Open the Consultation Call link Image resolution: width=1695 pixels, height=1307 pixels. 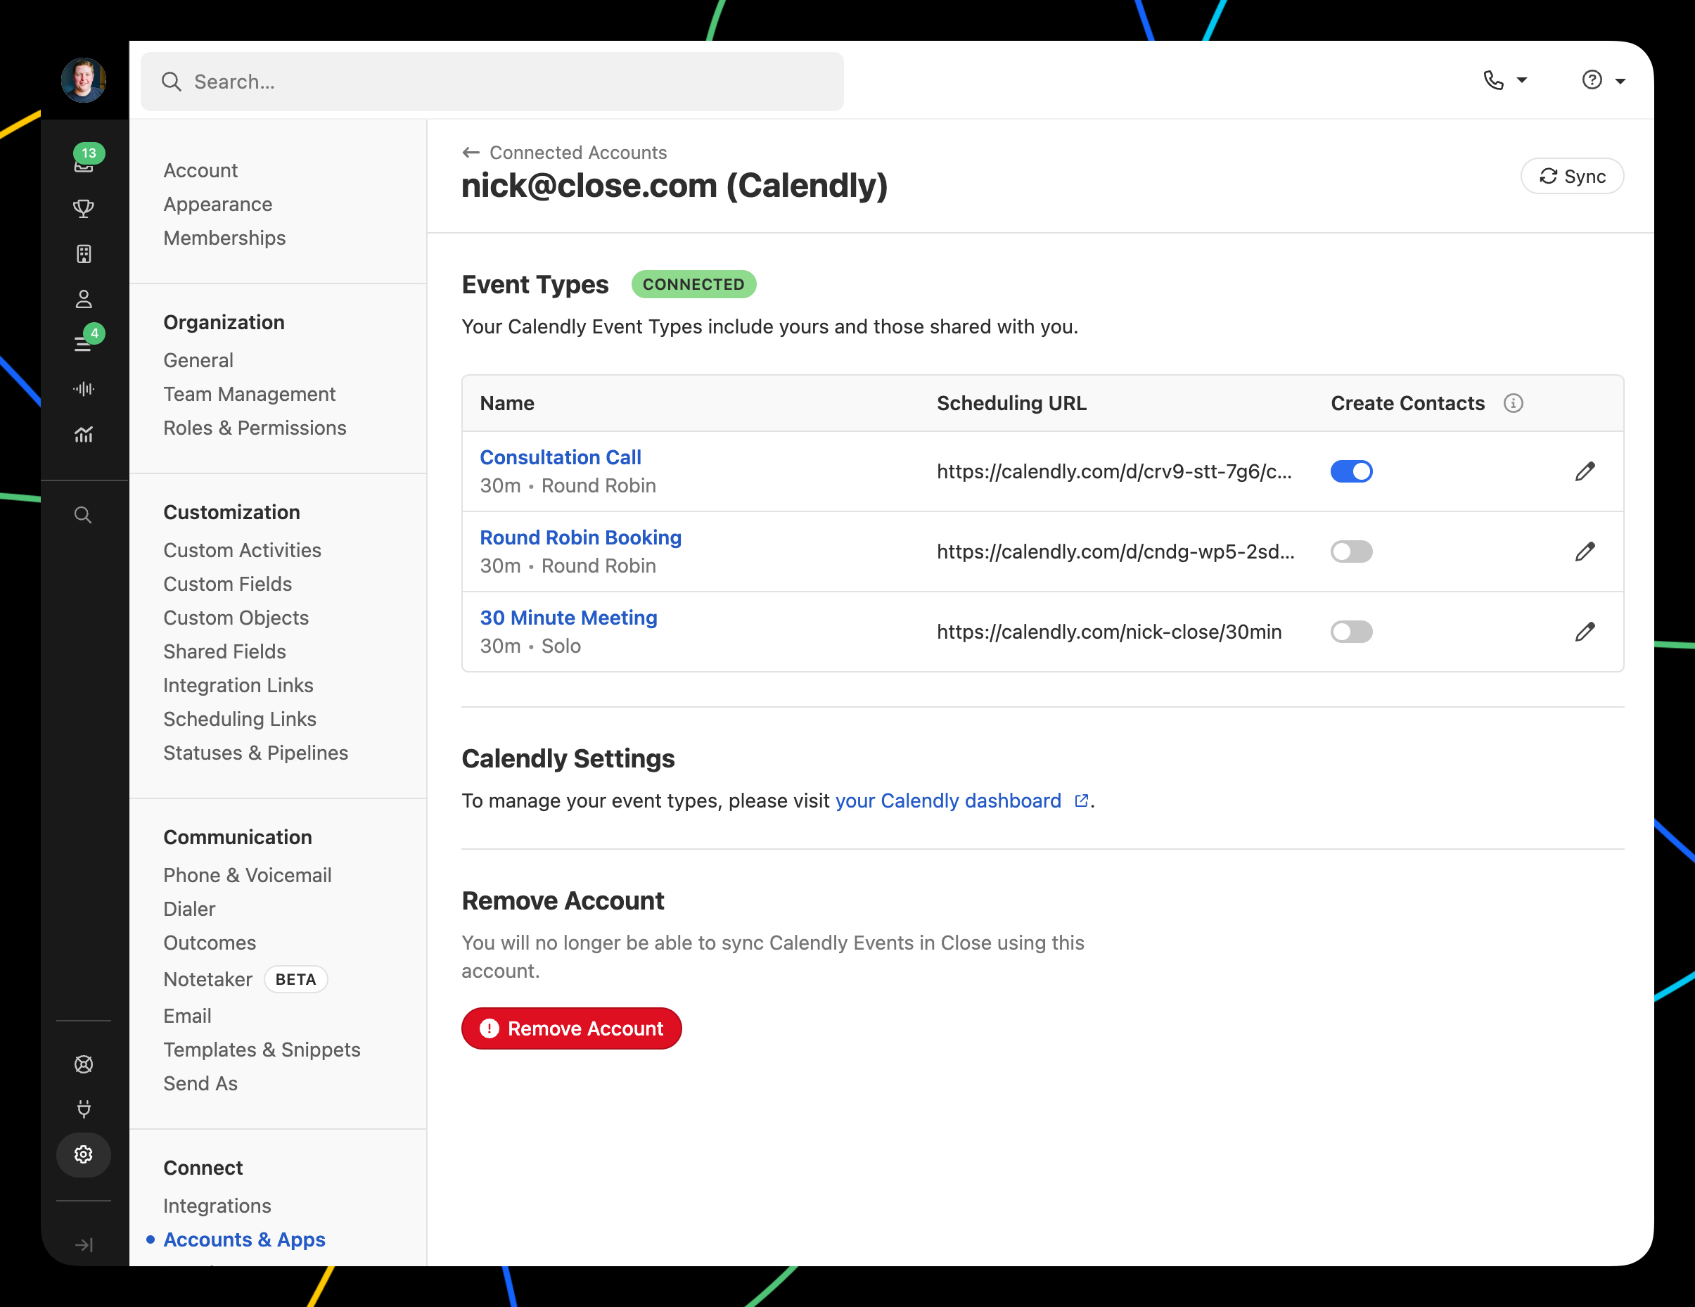pos(561,457)
